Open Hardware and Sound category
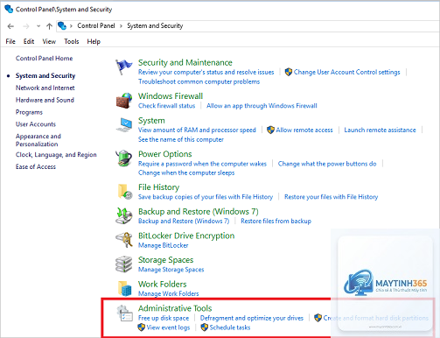Viewport: 440px width, 338px height. [x=45, y=100]
